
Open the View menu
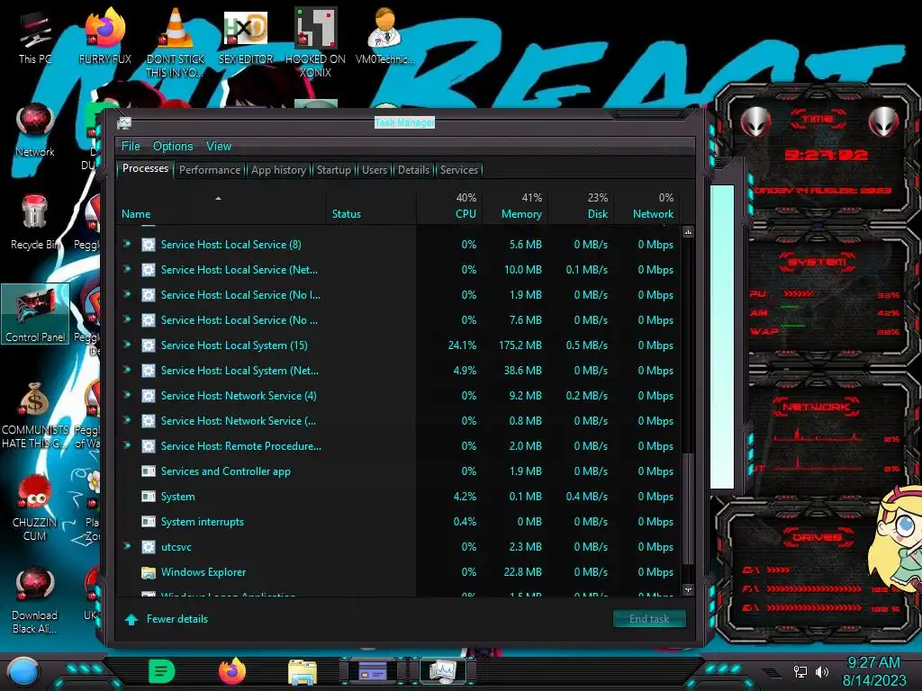click(219, 146)
